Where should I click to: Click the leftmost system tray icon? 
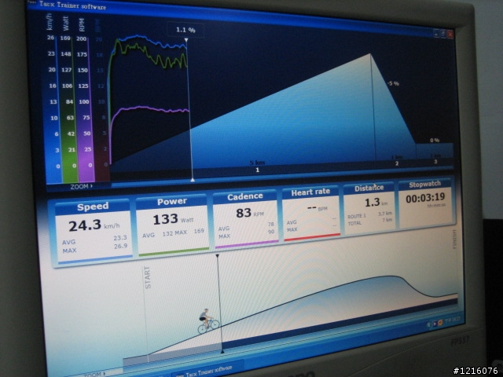pos(430,325)
